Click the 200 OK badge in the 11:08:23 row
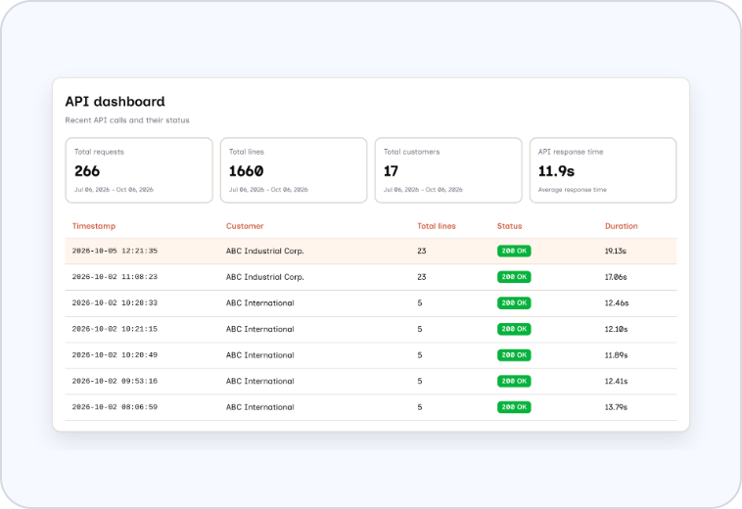The width and height of the screenshot is (742, 509). tap(514, 277)
